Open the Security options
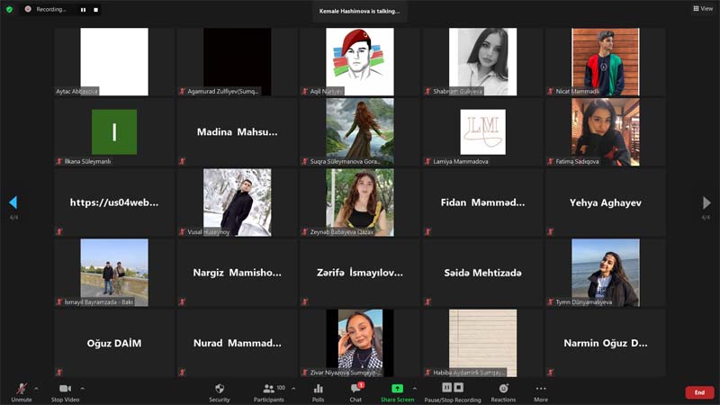The image size is (720, 405). point(219,391)
